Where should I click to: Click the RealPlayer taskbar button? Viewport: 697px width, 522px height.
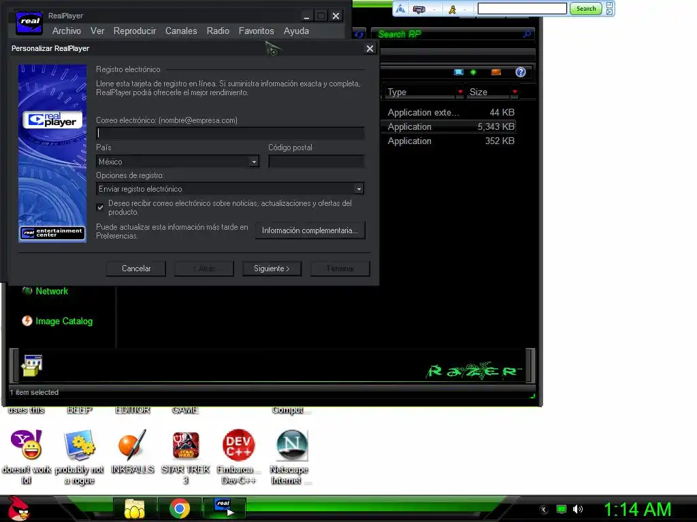pos(224,508)
